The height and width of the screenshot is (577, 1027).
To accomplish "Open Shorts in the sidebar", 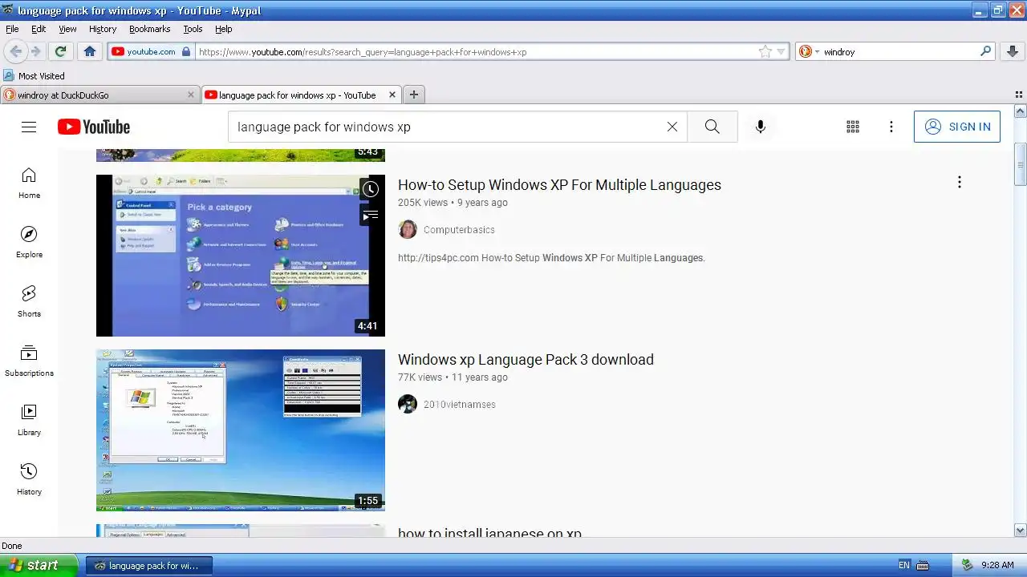I will pyautogui.click(x=29, y=301).
